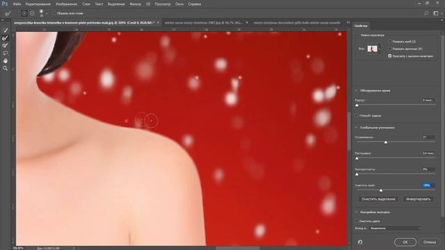Screen dimensions: 445x250
Task: Open the Просмотр menu
Action: (x=163, y=4)
